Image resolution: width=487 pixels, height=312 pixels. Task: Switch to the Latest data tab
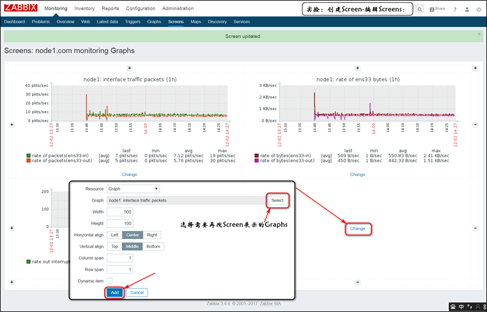[x=107, y=22]
